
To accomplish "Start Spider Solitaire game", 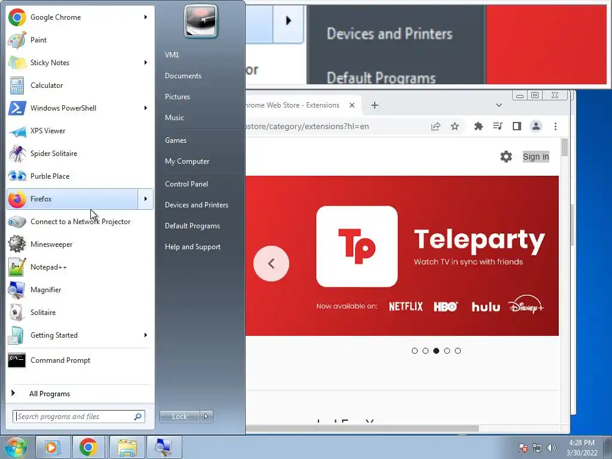I will coord(80,154).
